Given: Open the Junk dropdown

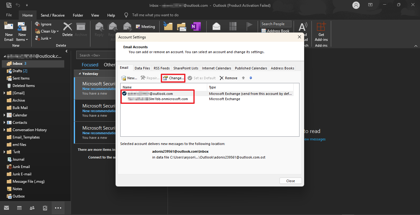Looking at the screenshot, I should coord(43,38).
